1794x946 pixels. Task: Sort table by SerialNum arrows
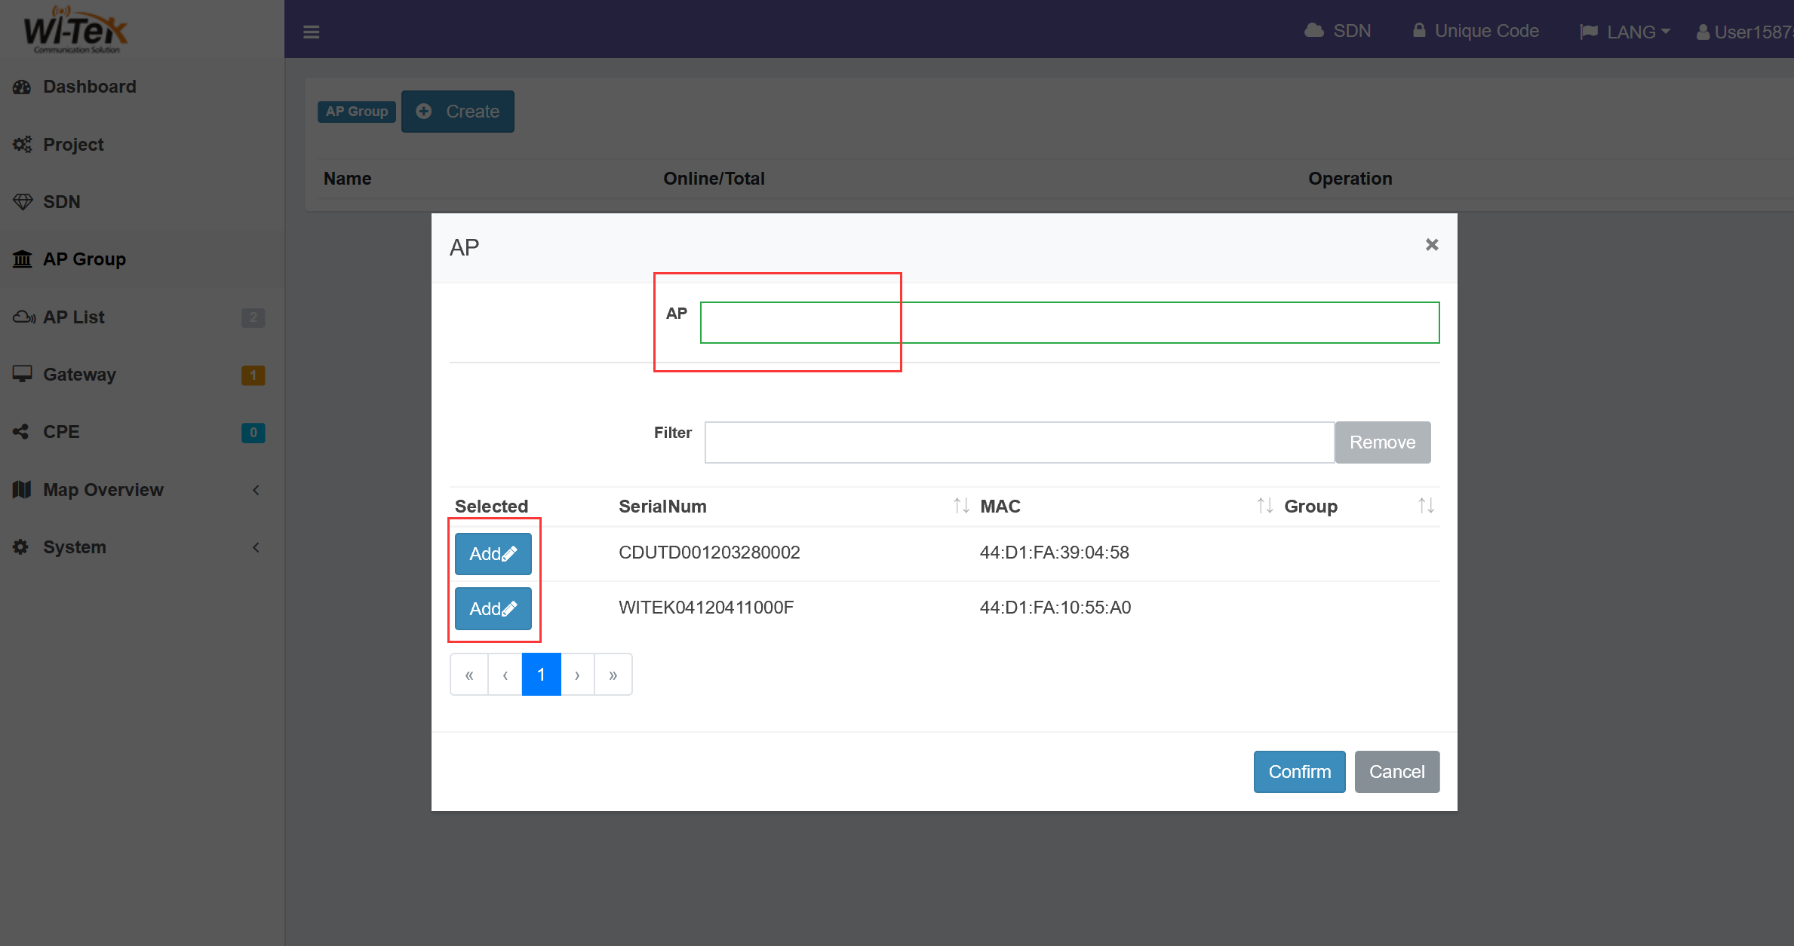click(960, 506)
